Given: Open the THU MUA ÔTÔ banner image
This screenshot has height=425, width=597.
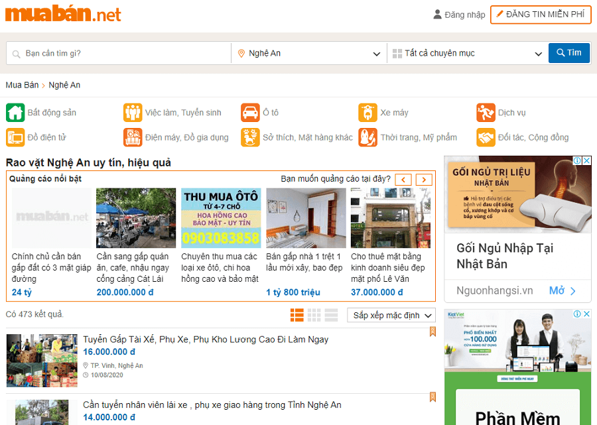Looking at the screenshot, I should click(x=221, y=218).
